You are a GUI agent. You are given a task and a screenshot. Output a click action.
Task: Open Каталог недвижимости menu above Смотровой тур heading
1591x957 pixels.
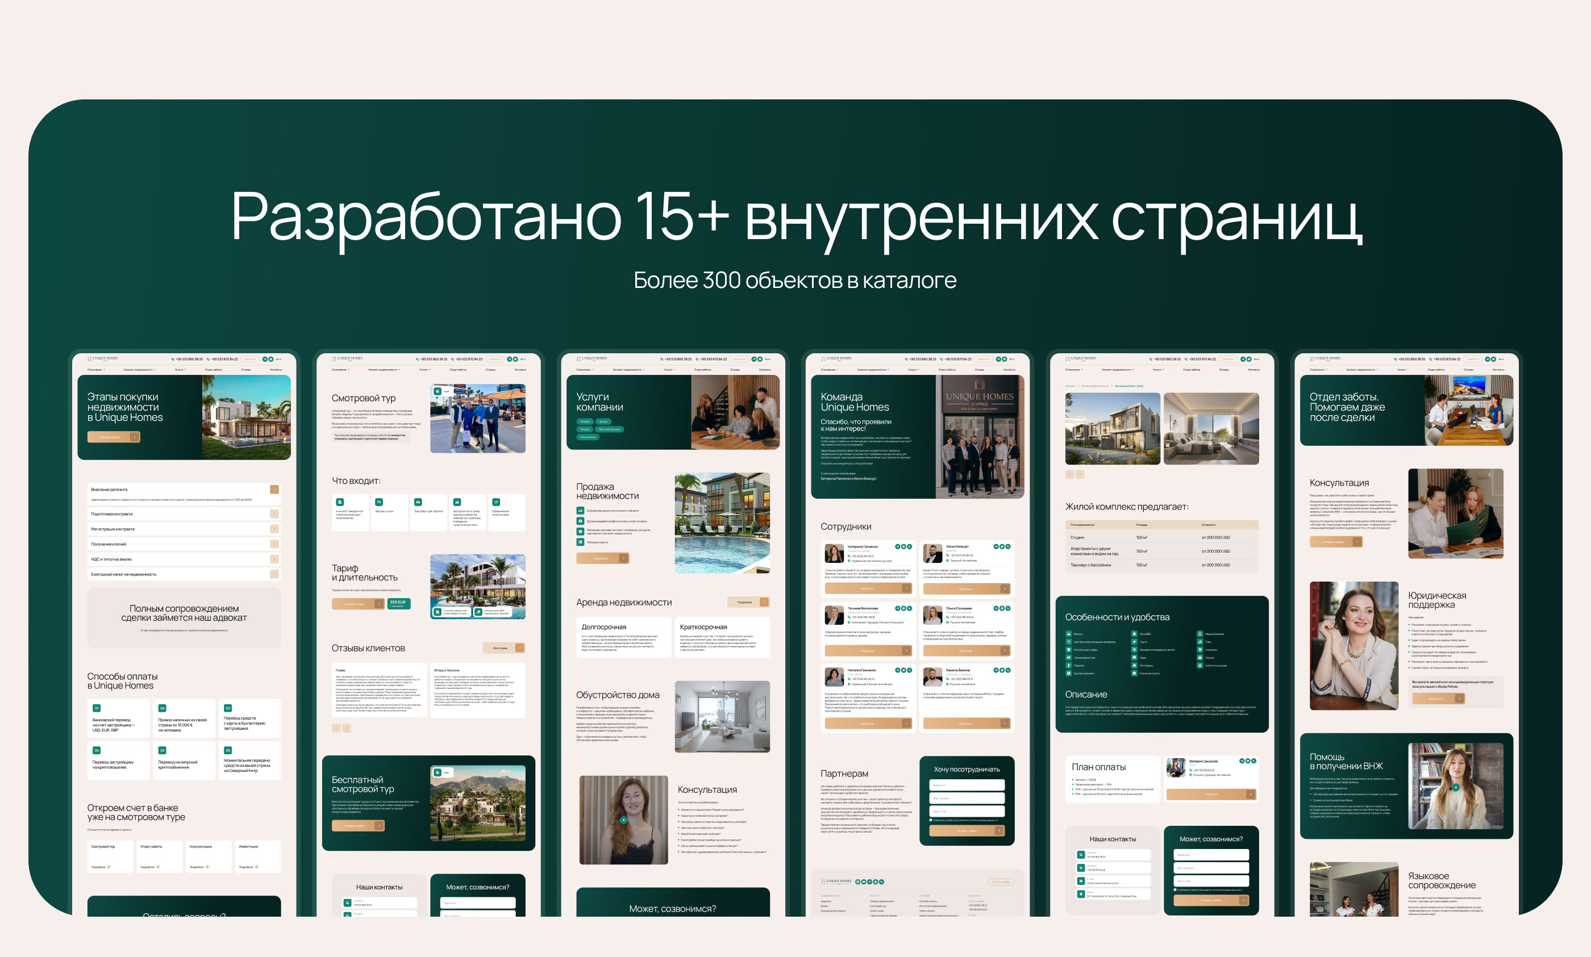click(384, 370)
